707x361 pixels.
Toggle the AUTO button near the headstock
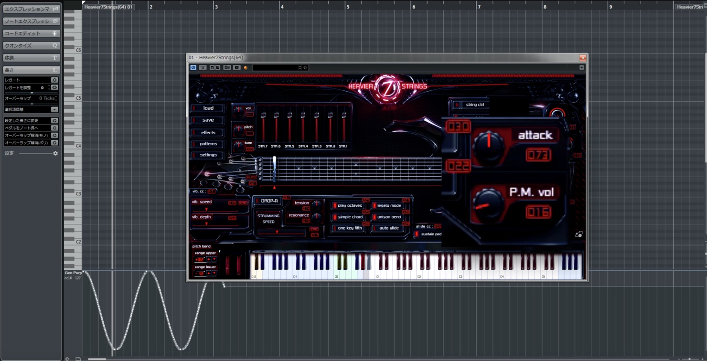252,178
